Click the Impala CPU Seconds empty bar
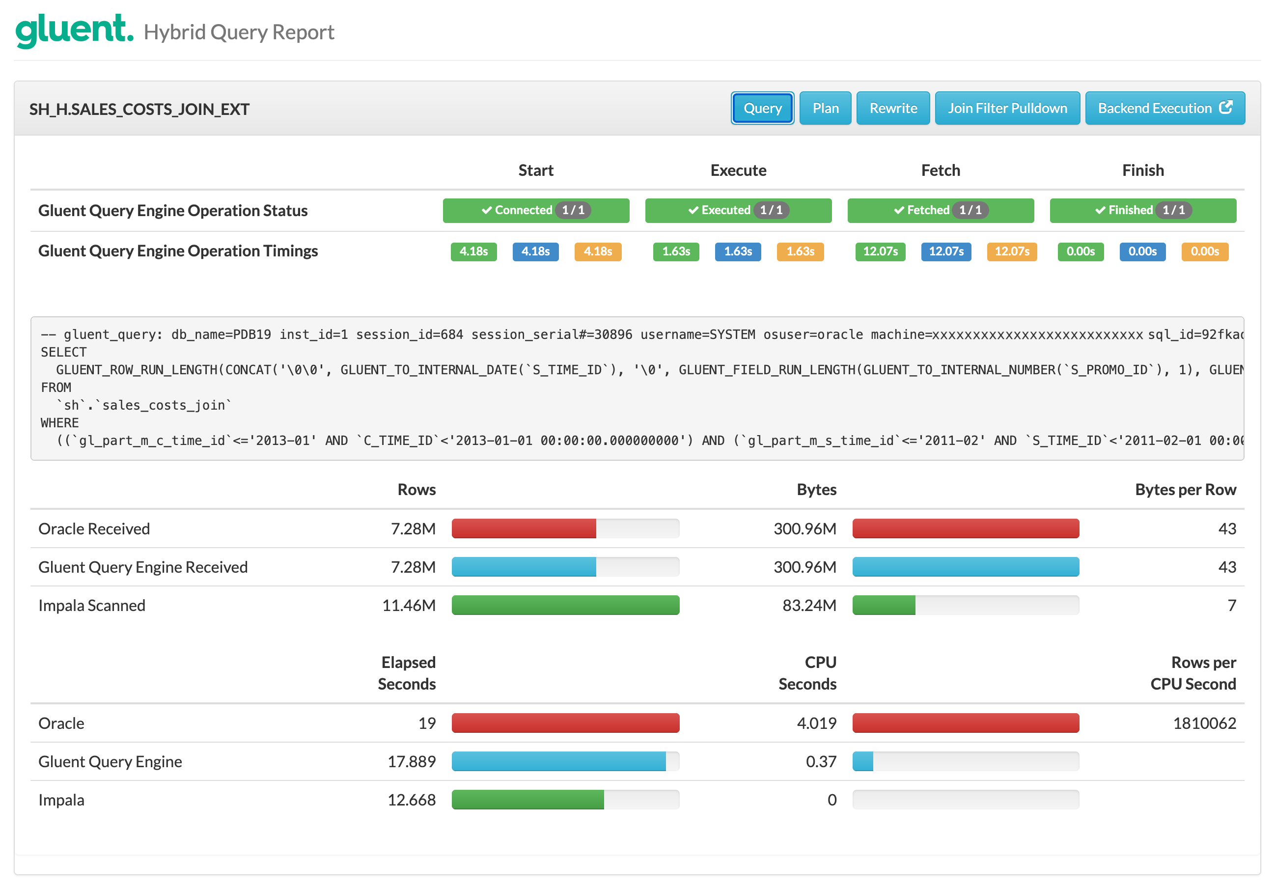Image resolution: width=1275 pixels, height=889 pixels. pos(965,800)
